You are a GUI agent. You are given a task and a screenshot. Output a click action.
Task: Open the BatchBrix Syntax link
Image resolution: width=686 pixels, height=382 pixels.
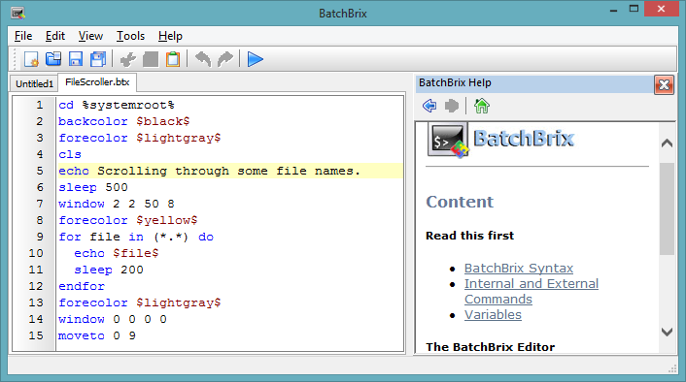[x=519, y=268]
